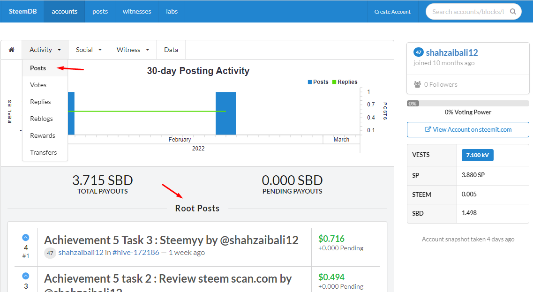Click Account snapshot taken 4 days ago
Screen dimensions: 533x292
coord(468,240)
